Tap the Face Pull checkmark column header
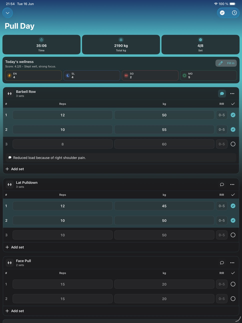 click(x=233, y=273)
